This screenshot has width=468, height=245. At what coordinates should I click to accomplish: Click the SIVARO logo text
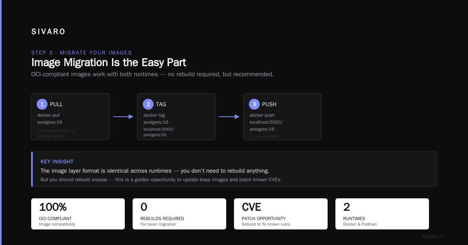pos(48,32)
